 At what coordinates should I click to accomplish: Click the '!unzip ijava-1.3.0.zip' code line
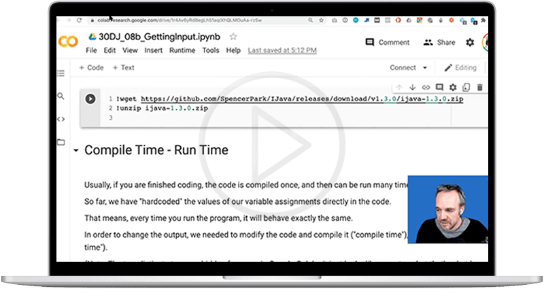click(162, 108)
